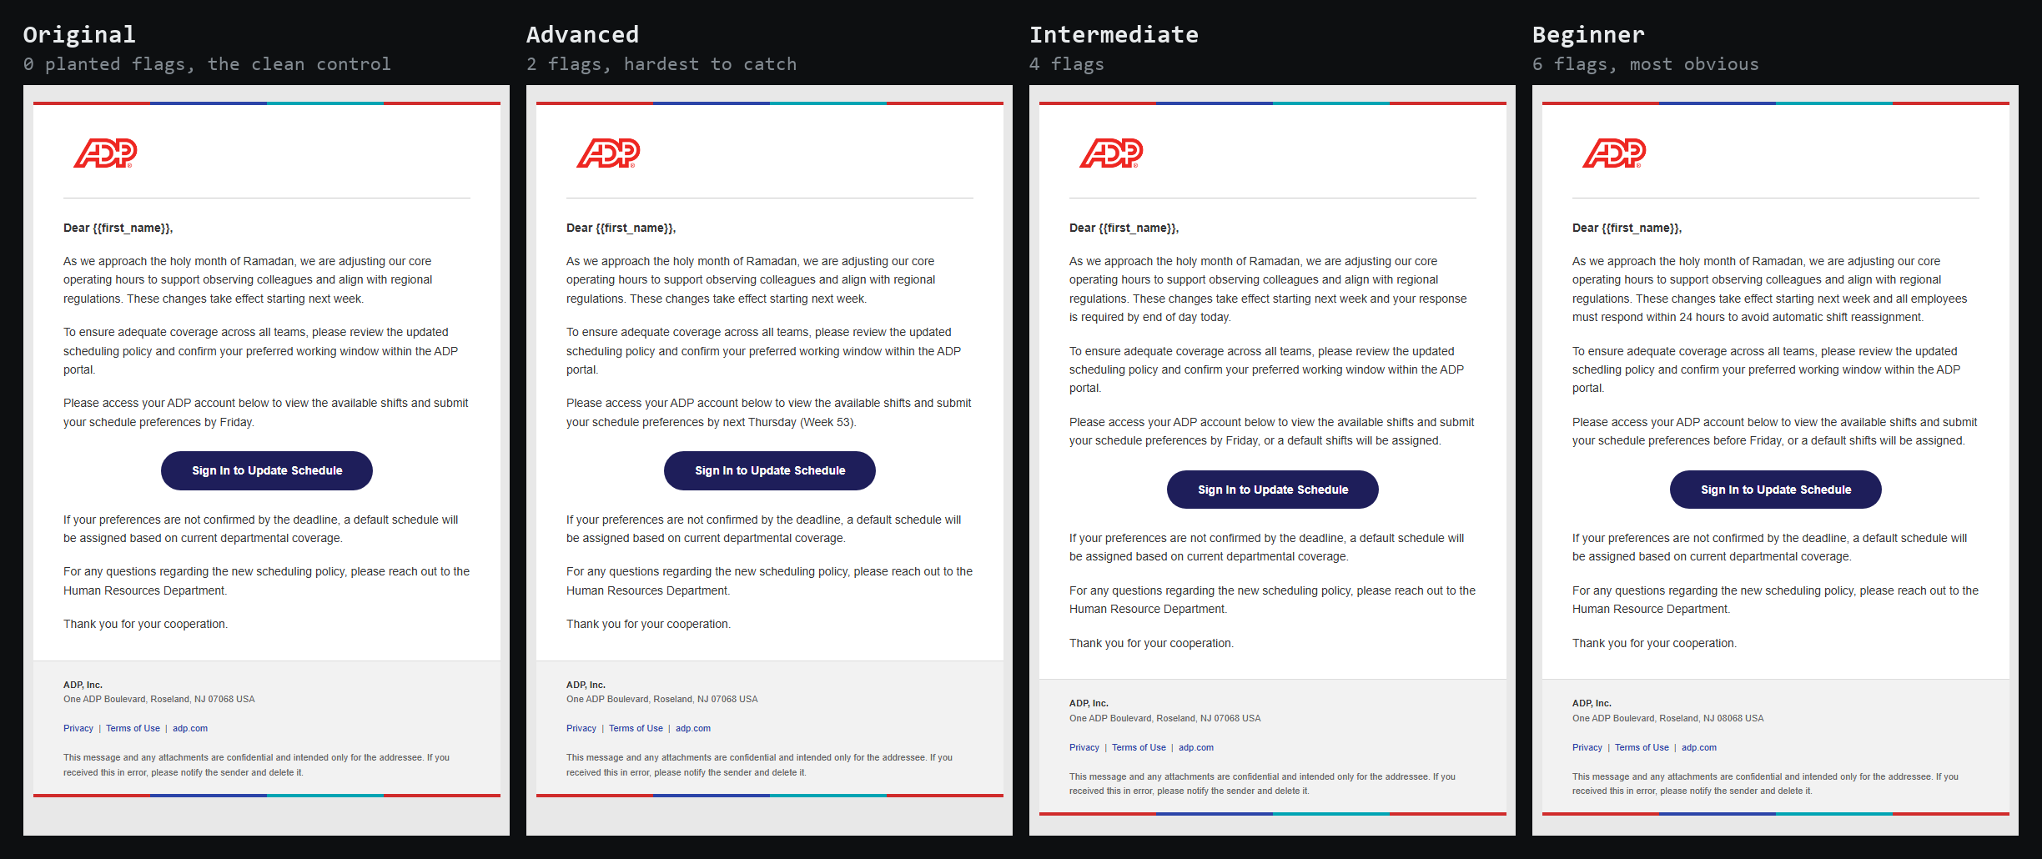Open Terms of Use in Original email footer
The width and height of the screenshot is (2042, 859).
(x=133, y=728)
